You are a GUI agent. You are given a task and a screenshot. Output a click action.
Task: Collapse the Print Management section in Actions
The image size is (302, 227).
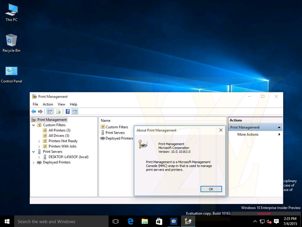tap(279, 127)
